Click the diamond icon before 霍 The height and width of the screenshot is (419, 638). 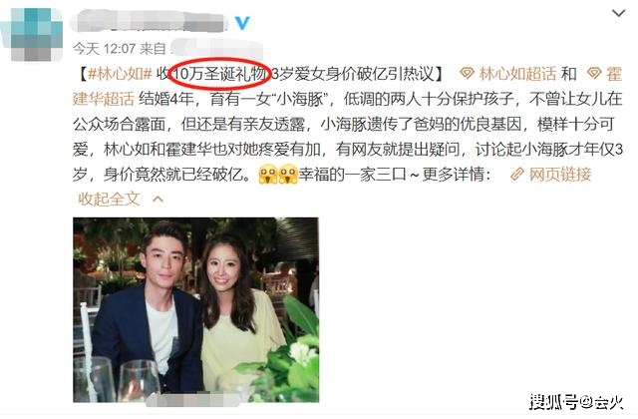(x=594, y=74)
